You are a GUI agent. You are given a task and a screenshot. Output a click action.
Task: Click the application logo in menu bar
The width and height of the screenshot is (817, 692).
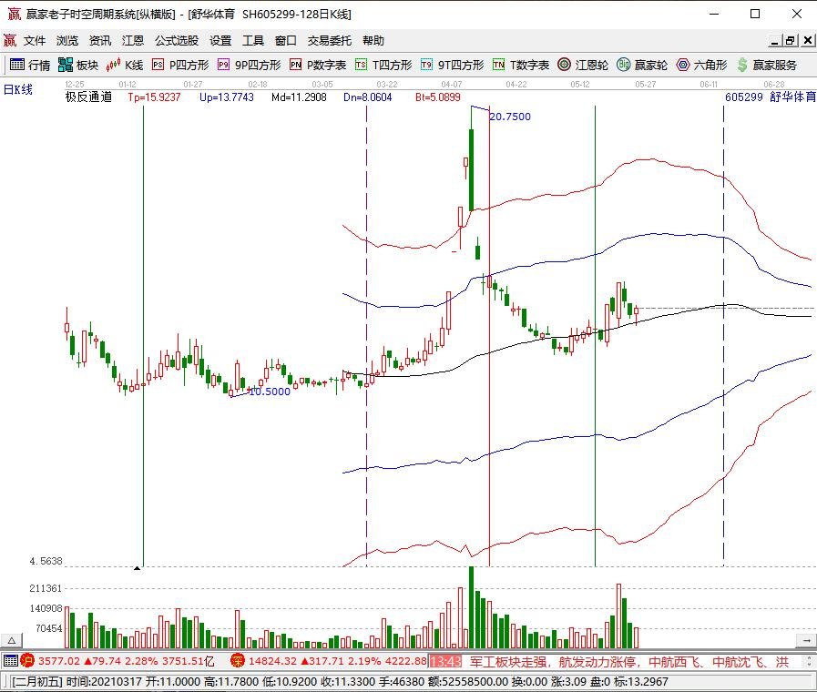tap(10, 40)
